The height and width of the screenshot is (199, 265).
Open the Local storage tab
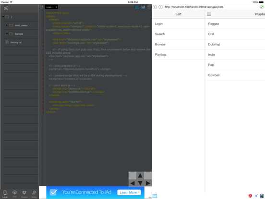(5, 194)
